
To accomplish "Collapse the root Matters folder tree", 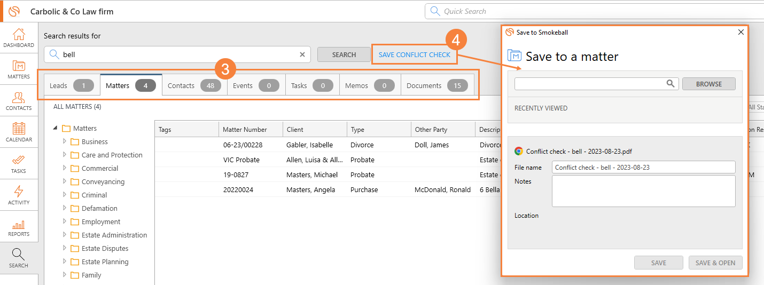I will tap(56, 128).
